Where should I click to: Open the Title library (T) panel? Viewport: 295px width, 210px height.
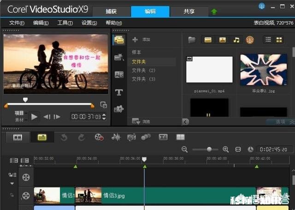pos(119,92)
